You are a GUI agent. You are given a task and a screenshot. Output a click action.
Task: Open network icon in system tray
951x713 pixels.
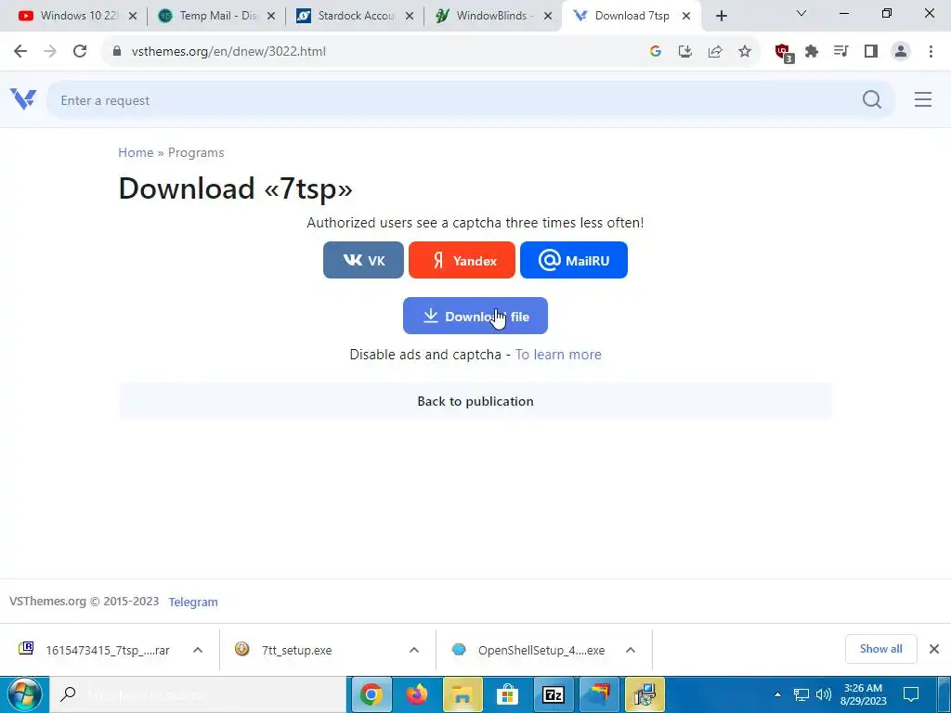pyautogui.click(x=801, y=694)
